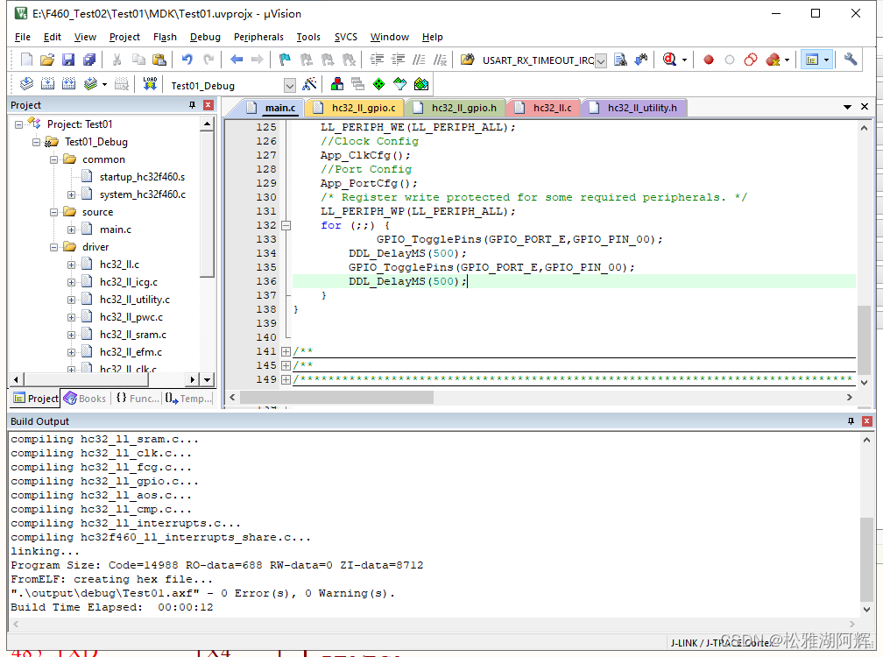Save all files with the toolbar icon

89,60
